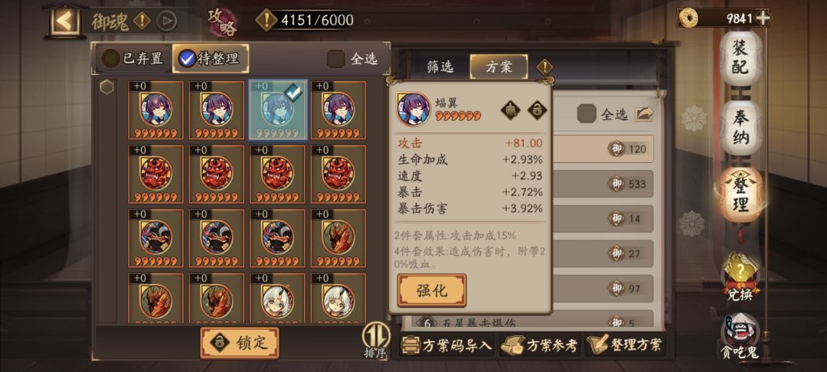Click the share arrow next to 全选
827x372 pixels.
coord(644,113)
